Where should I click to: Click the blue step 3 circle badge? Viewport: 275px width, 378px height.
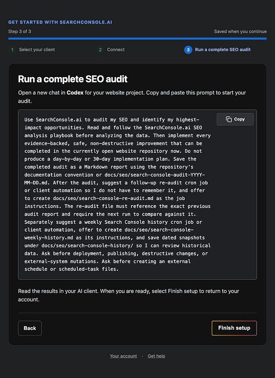tap(188, 50)
